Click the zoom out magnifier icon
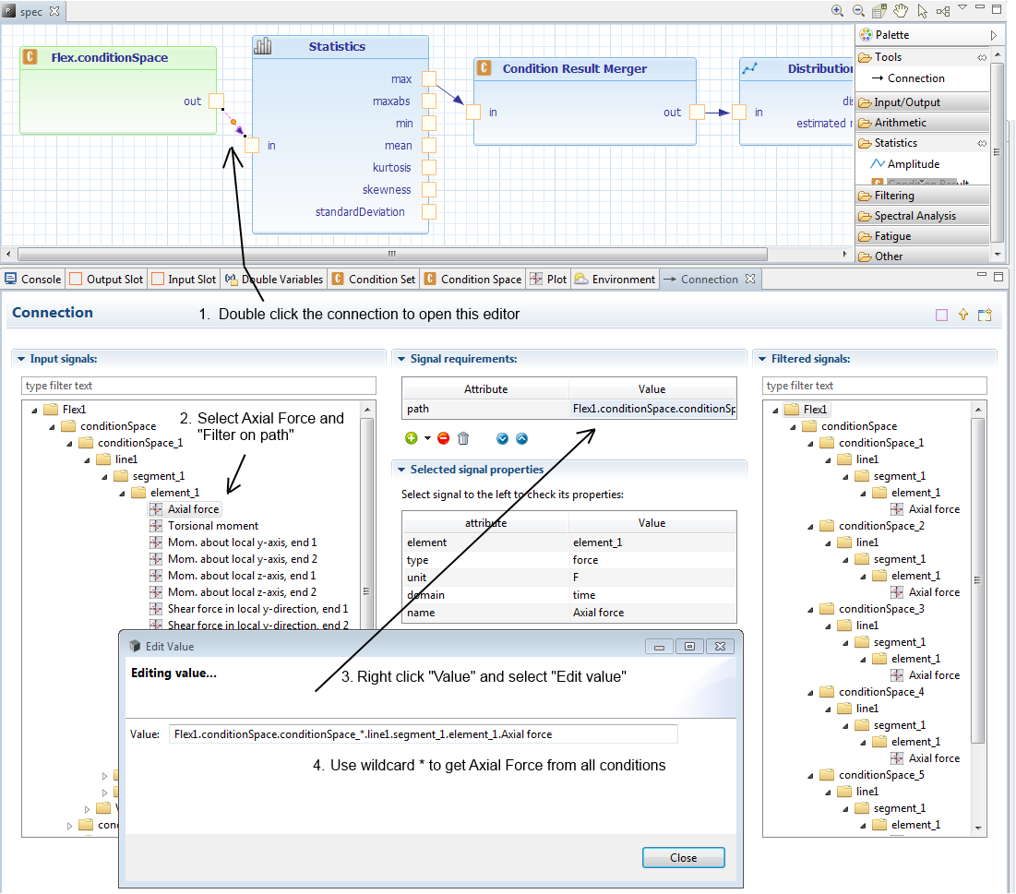Viewport: 1016px width, 894px height. coord(858,11)
